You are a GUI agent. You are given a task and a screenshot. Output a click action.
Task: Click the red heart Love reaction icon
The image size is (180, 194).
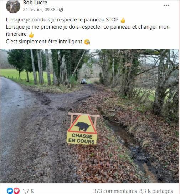click(x=16, y=191)
